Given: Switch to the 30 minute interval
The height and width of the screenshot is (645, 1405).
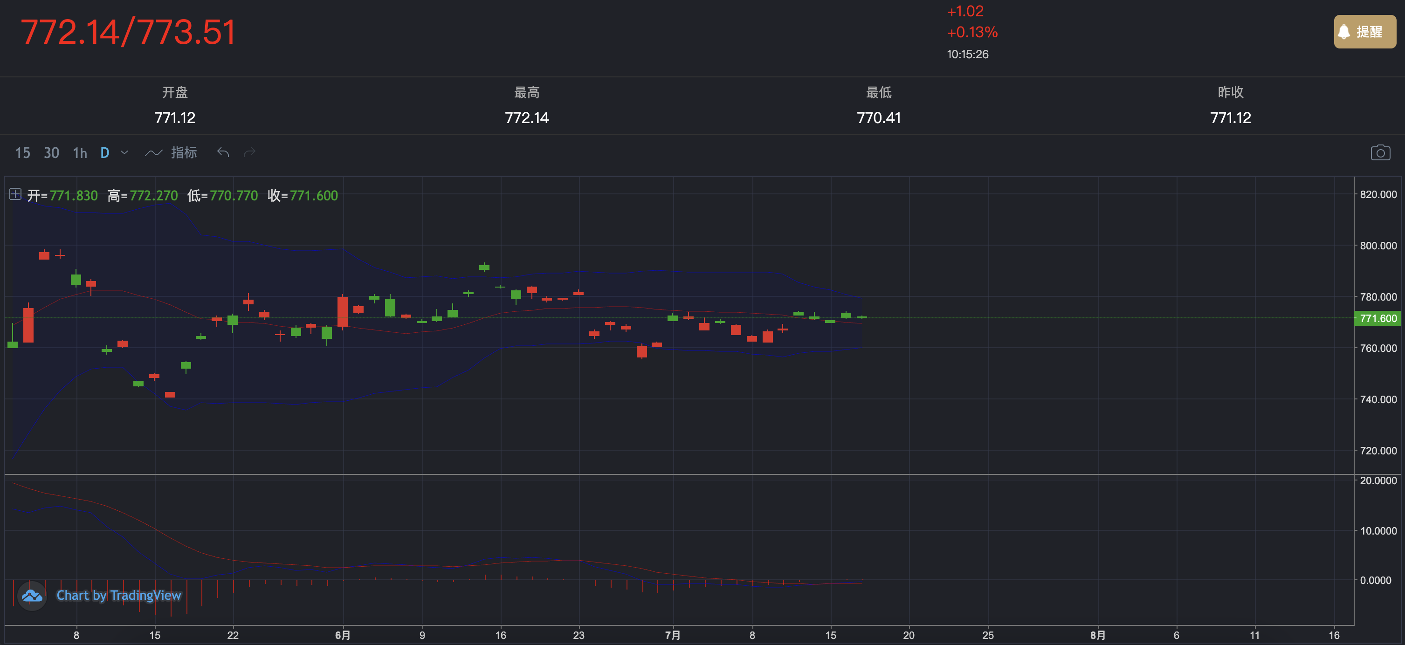Looking at the screenshot, I should (51, 153).
